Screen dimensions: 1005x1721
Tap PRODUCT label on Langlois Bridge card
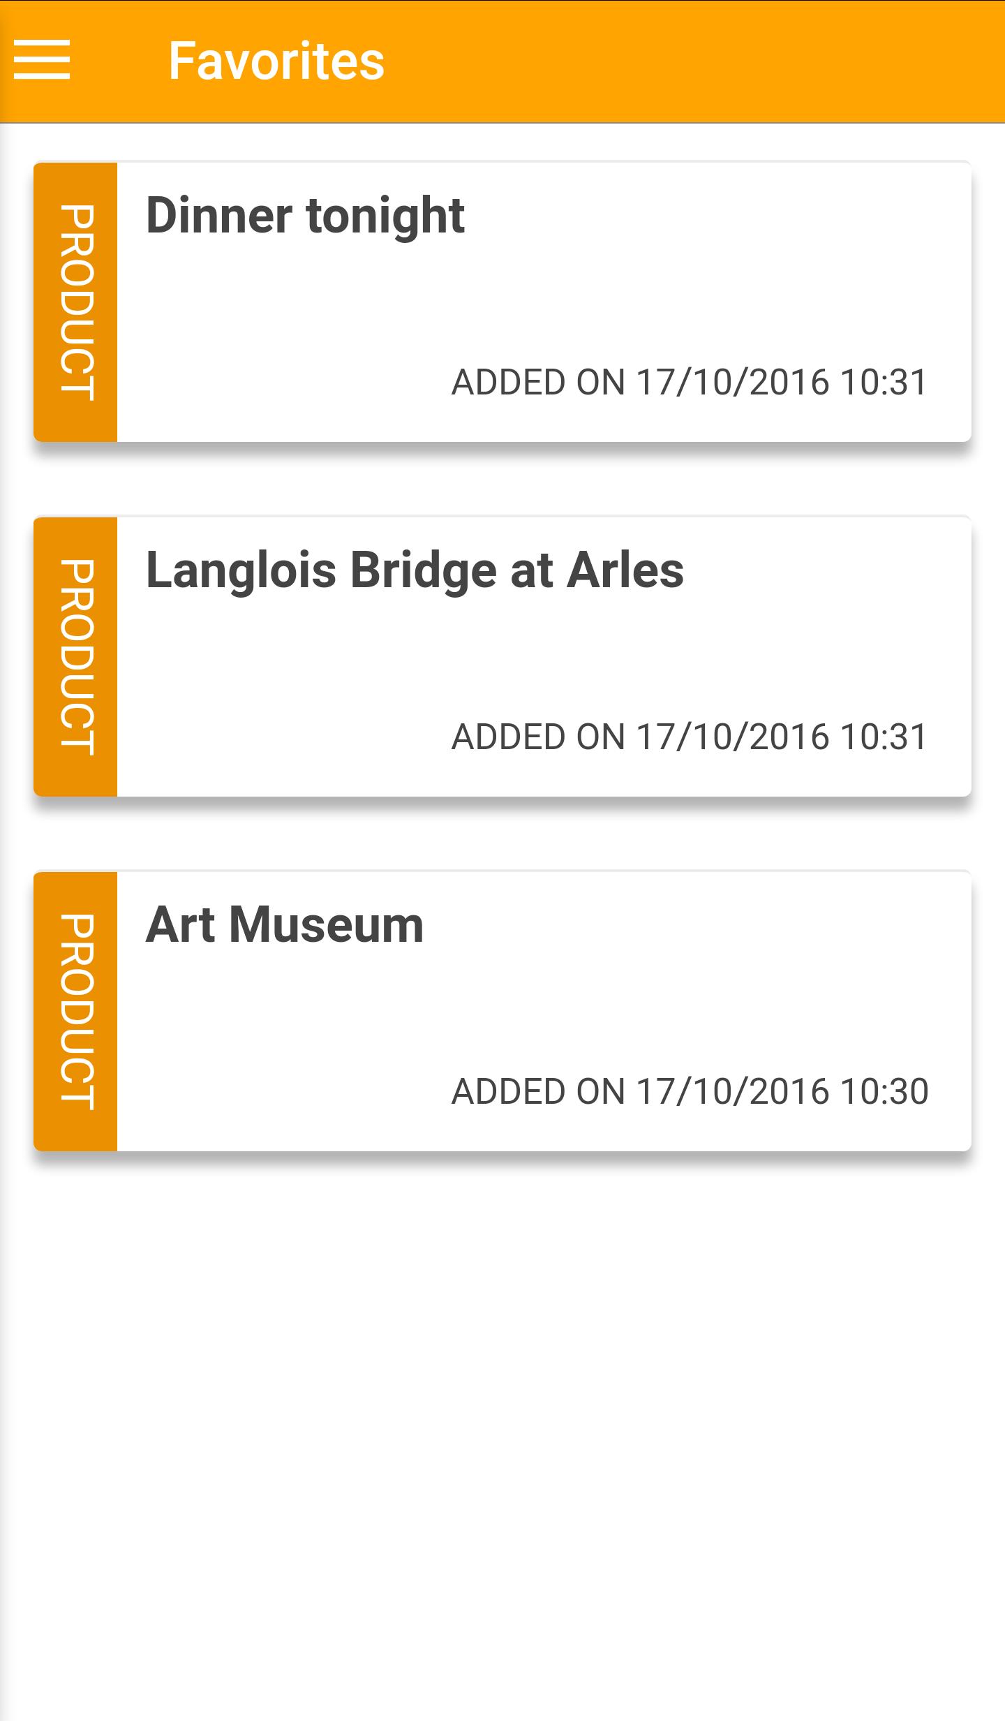(75, 657)
